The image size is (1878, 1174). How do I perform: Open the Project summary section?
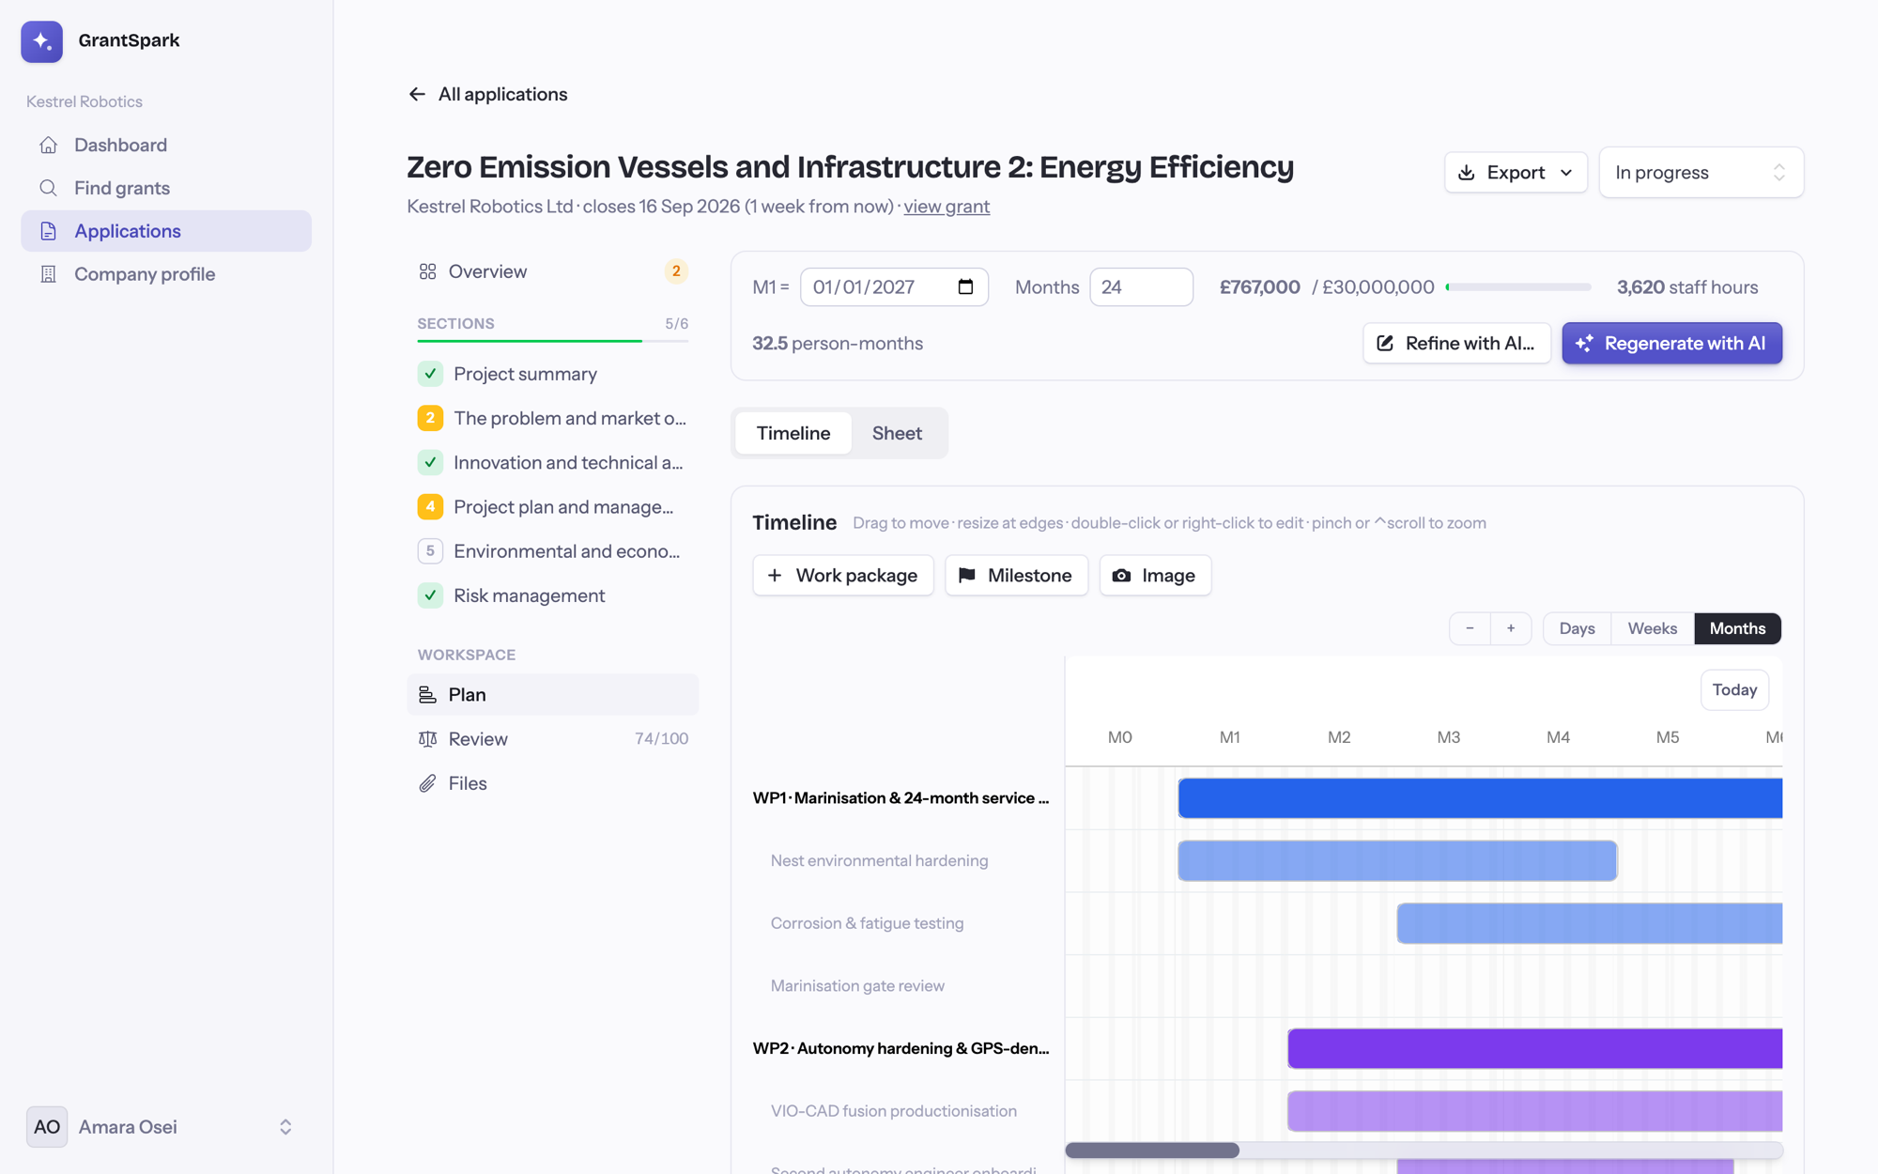tap(553, 374)
